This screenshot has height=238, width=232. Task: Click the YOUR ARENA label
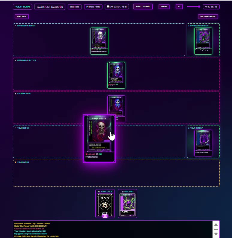(197, 128)
